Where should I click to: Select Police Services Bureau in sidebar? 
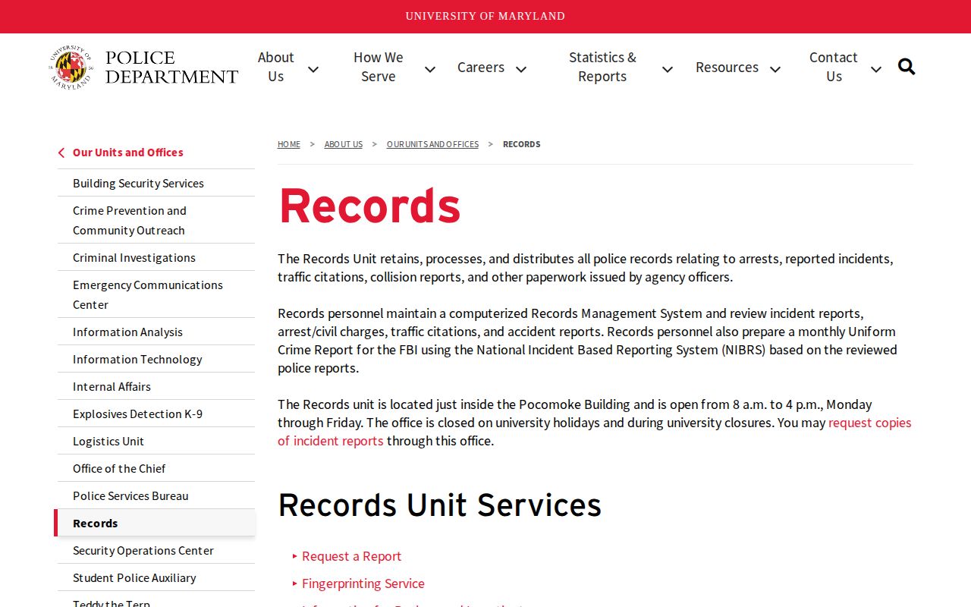[x=156, y=495]
